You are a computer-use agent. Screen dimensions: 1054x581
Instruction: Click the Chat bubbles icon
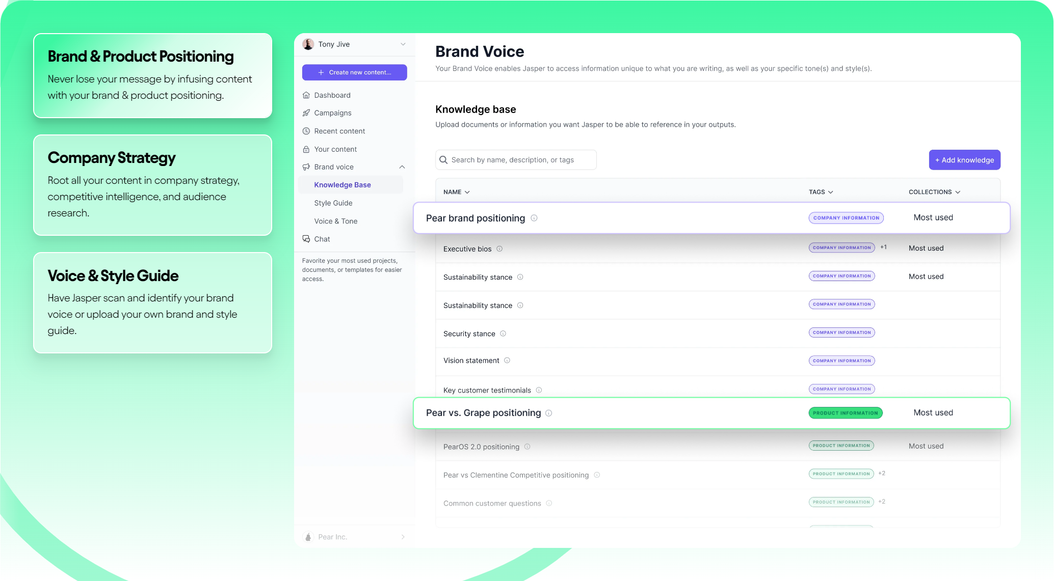tap(306, 239)
